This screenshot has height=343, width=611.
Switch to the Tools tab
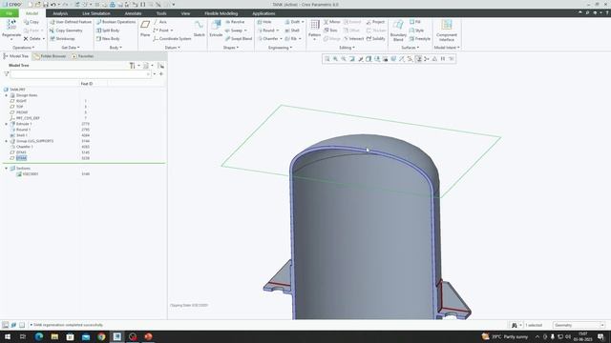coord(161,13)
